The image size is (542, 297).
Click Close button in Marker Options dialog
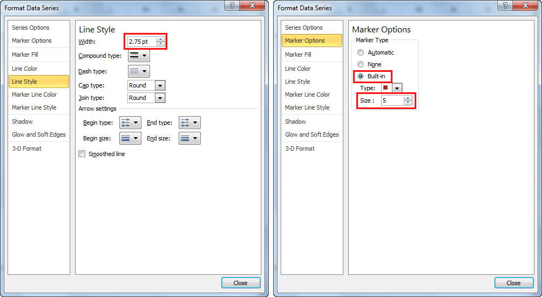[513, 283]
